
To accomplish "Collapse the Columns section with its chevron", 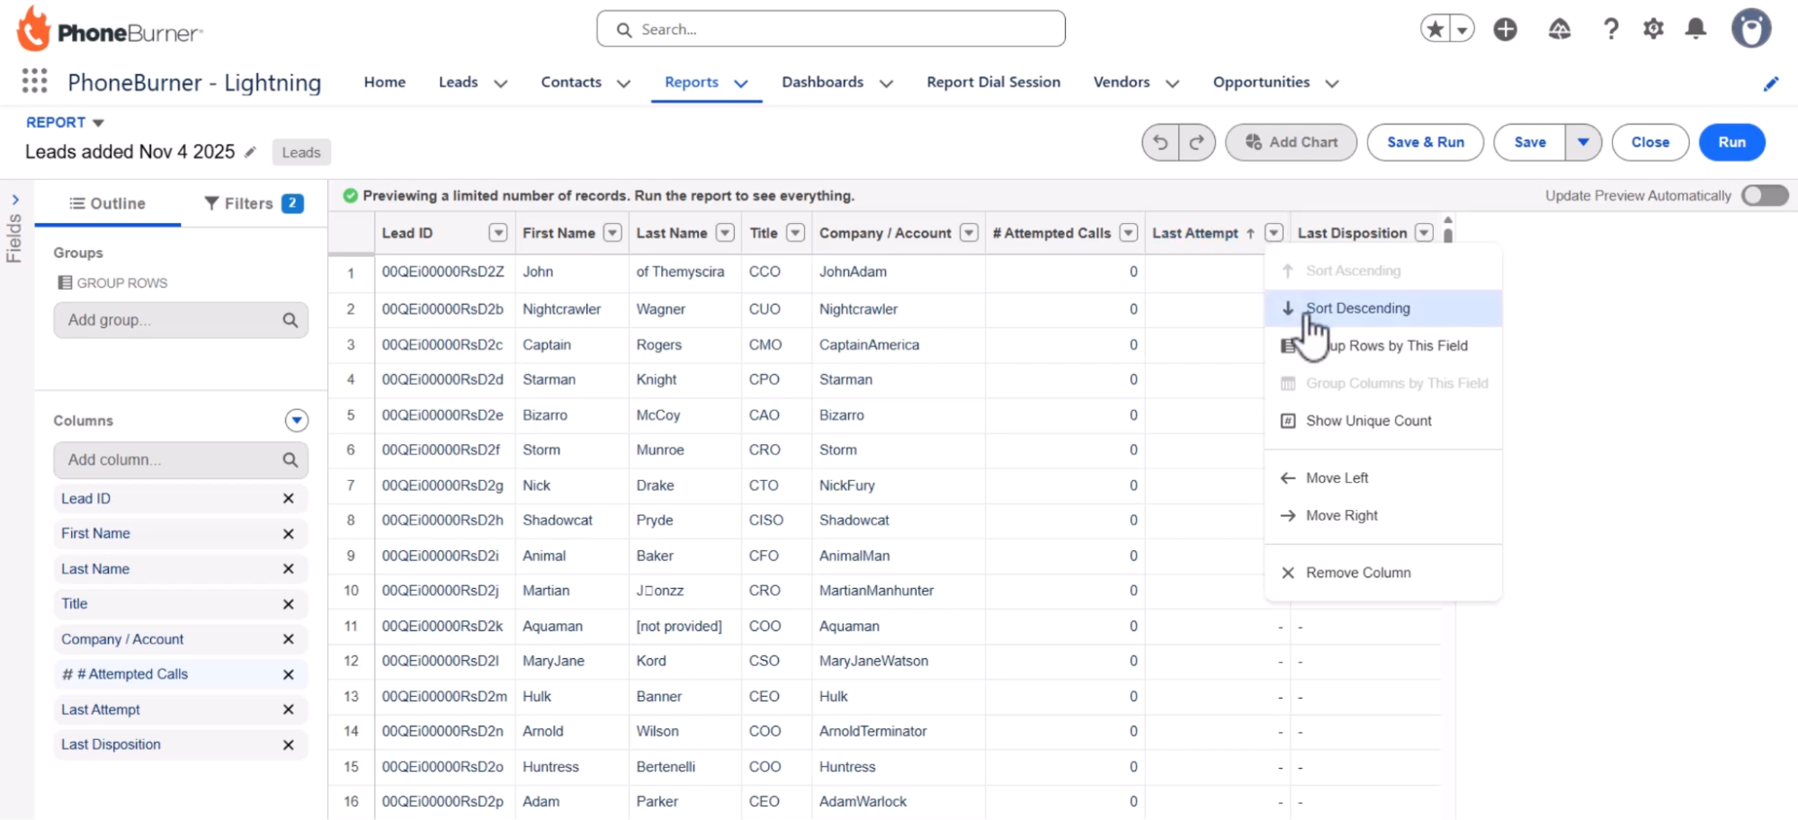I will coord(296,420).
